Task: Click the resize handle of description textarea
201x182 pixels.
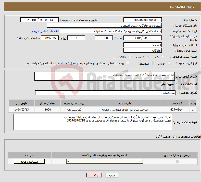Action: pos(36,79)
